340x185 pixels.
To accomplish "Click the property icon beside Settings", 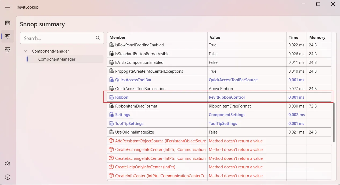I will pyautogui.click(x=111, y=115).
